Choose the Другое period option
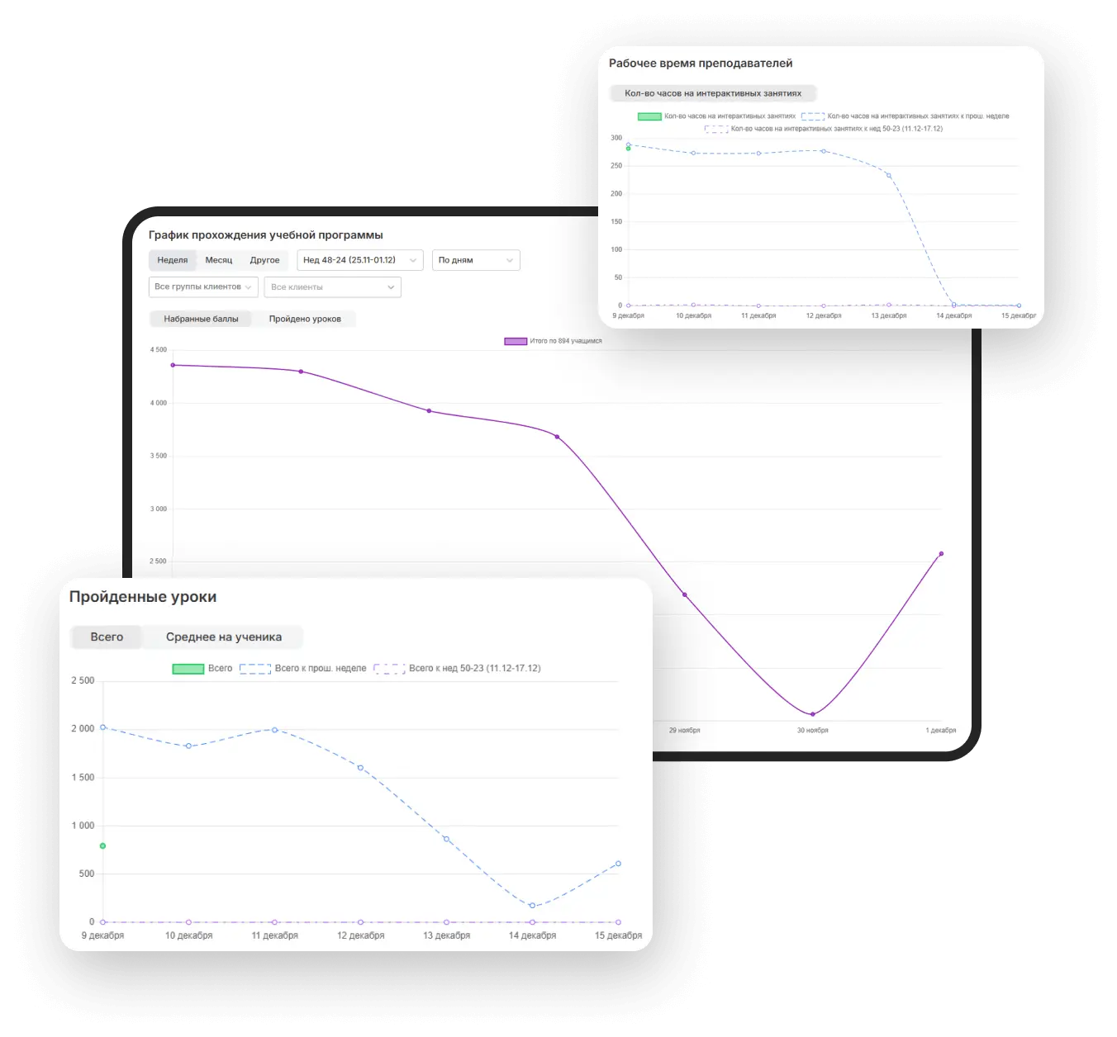1117x1037 pixels. 264,260
